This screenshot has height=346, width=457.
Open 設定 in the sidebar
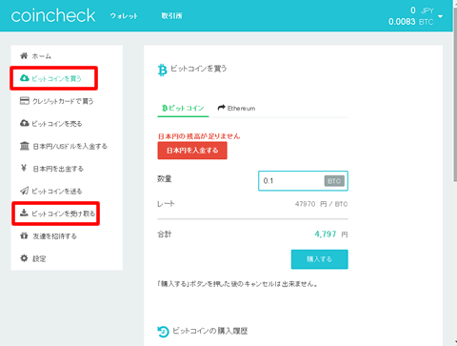point(39,259)
